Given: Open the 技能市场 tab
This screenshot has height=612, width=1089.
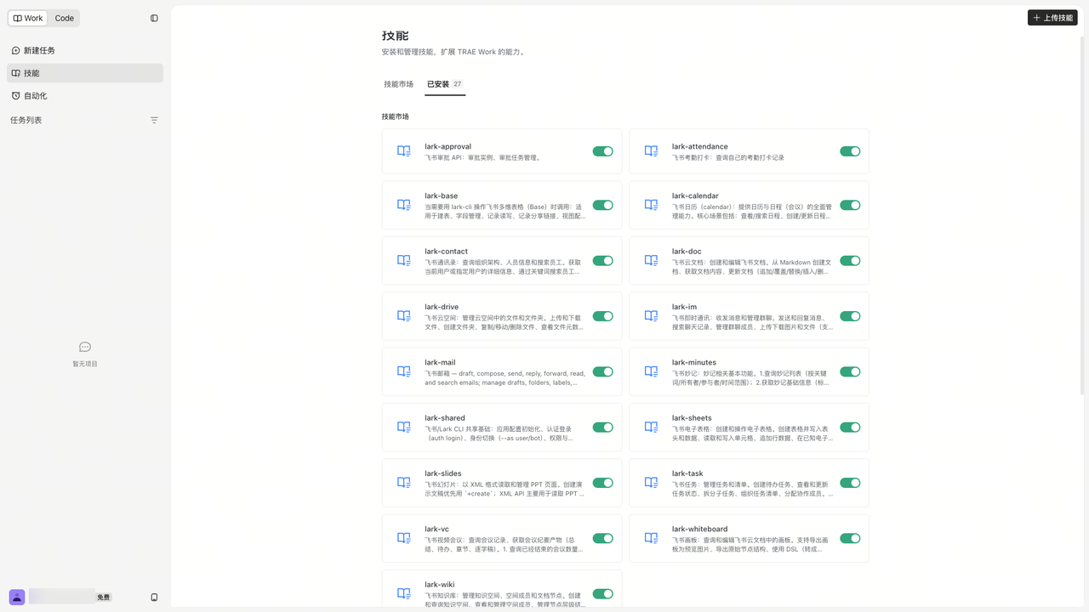Looking at the screenshot, I should pos(398,84).
